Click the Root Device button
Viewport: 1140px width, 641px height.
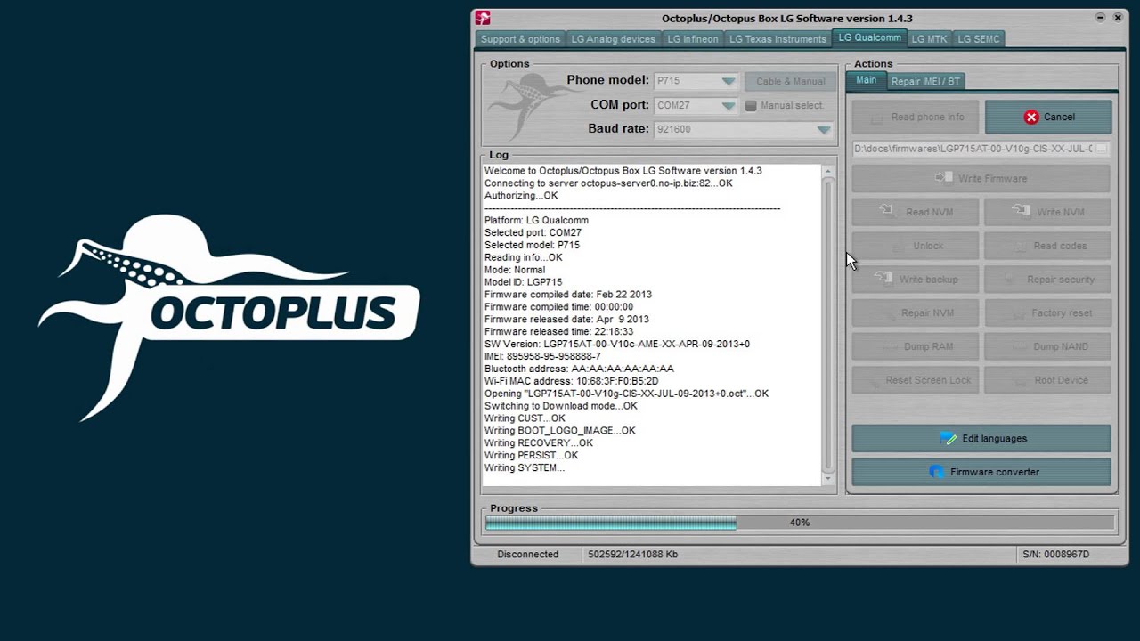[1048, 380]
